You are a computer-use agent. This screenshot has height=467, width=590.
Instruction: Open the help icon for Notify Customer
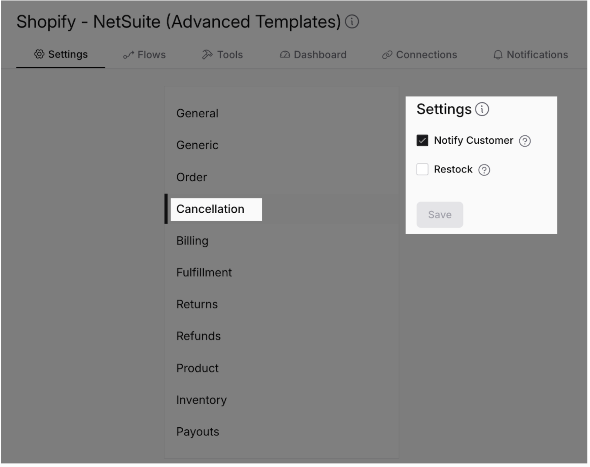coord(525,141)
